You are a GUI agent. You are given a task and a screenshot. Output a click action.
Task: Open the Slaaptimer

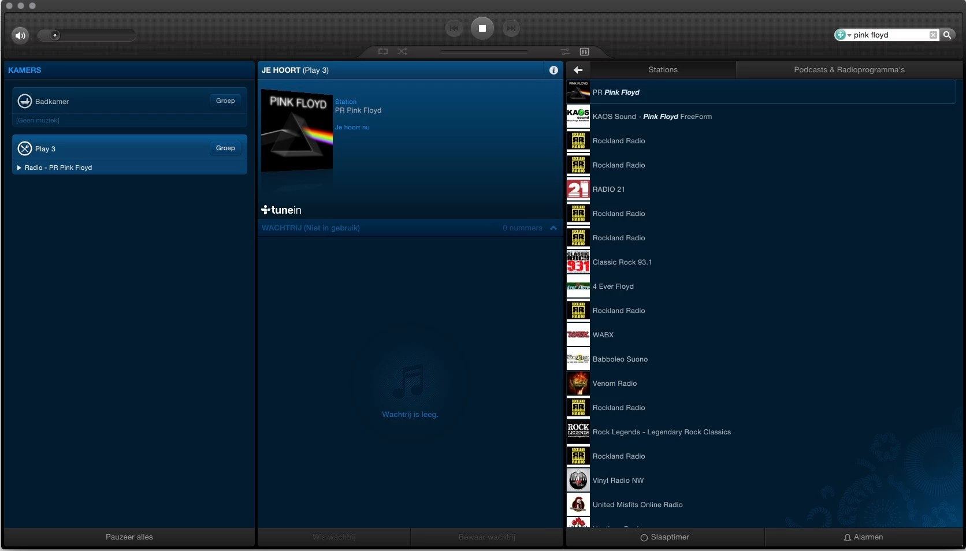[x=665, y=537]
